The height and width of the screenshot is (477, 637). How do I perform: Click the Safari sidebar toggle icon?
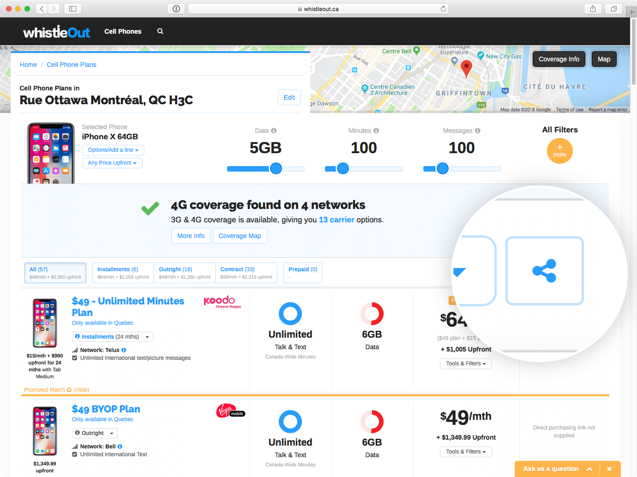(72, 9)
